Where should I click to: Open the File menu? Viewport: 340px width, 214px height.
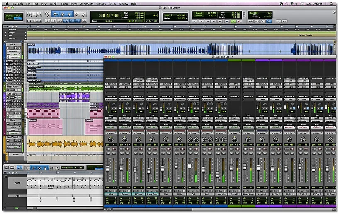click(28, 4)
